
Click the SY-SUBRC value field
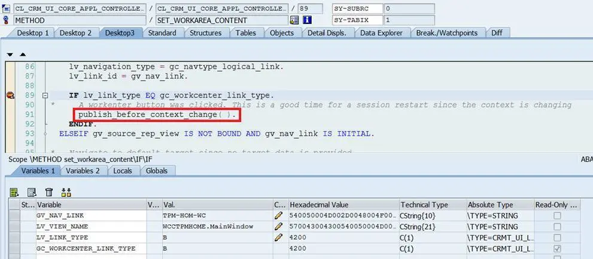coord(409,8)
